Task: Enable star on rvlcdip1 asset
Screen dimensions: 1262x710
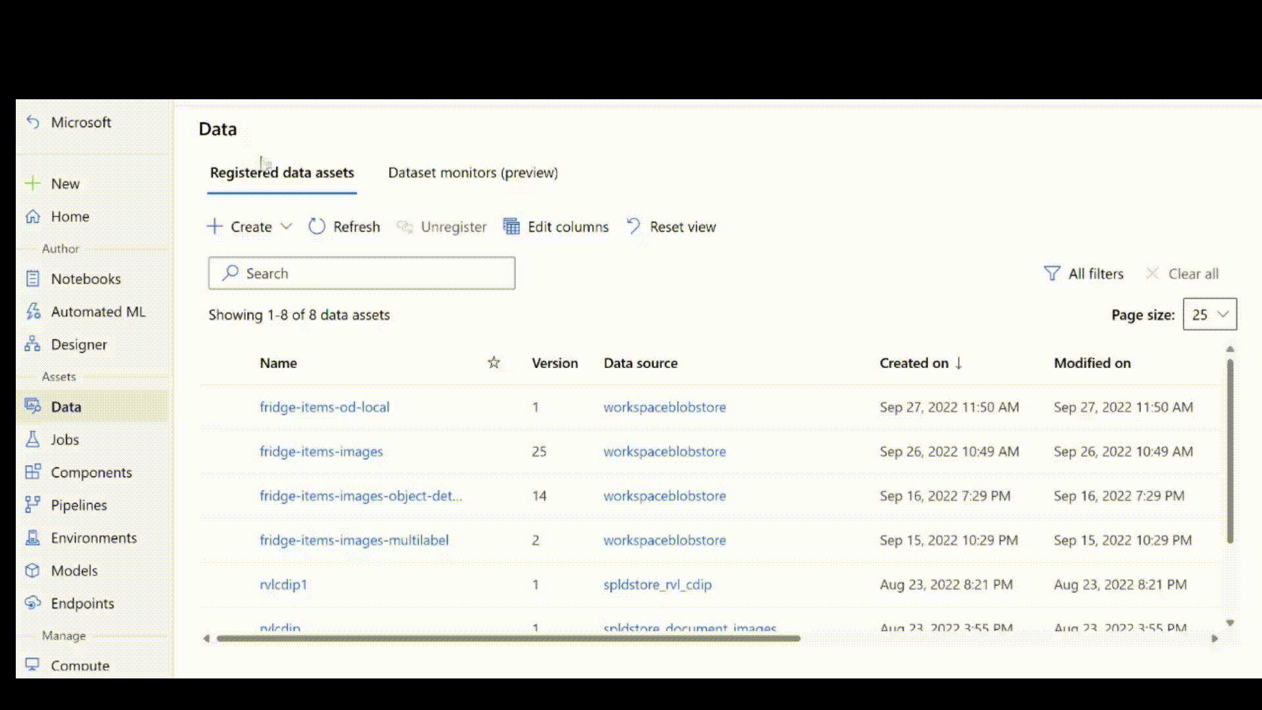Action: pyautogui.click(x=493, y=583)
